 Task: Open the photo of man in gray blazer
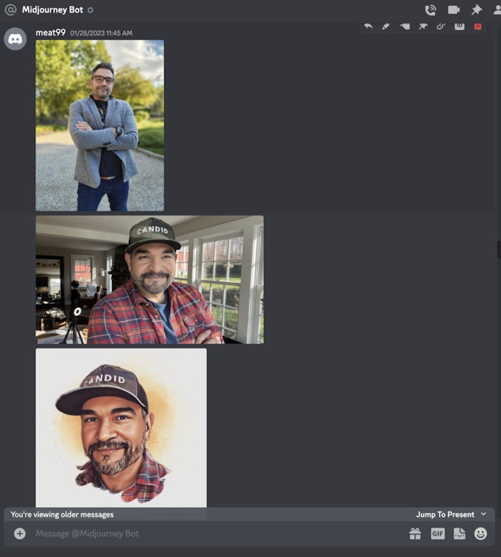pos(99,125)
